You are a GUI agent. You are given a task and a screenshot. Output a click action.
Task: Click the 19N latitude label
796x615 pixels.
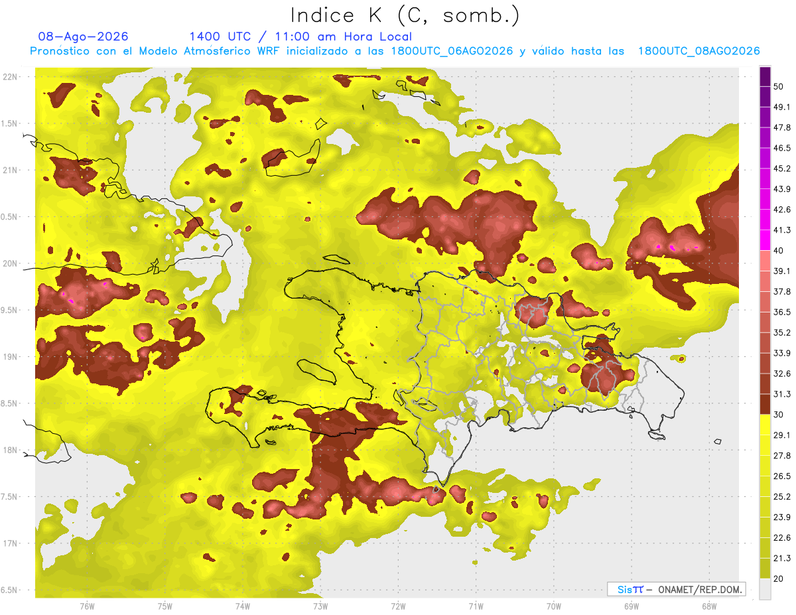point(11,356)
